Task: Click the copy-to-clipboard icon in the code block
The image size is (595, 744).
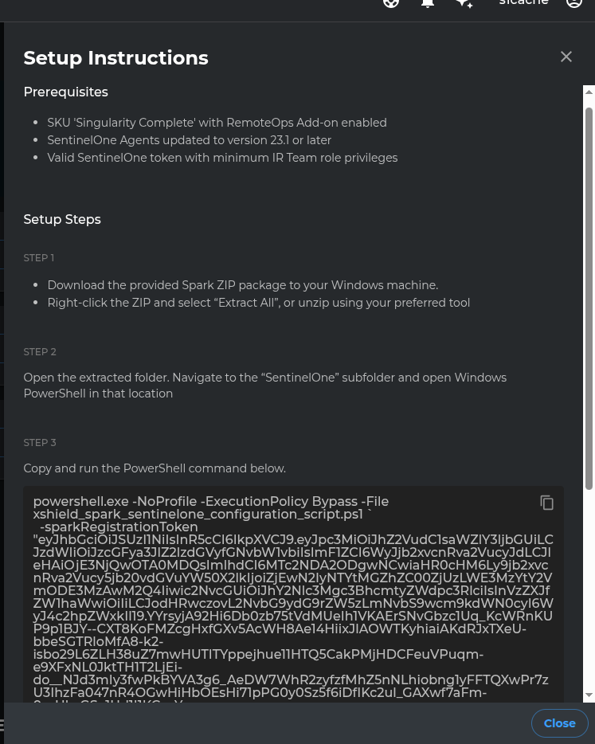Action: (x=547, y=503)
